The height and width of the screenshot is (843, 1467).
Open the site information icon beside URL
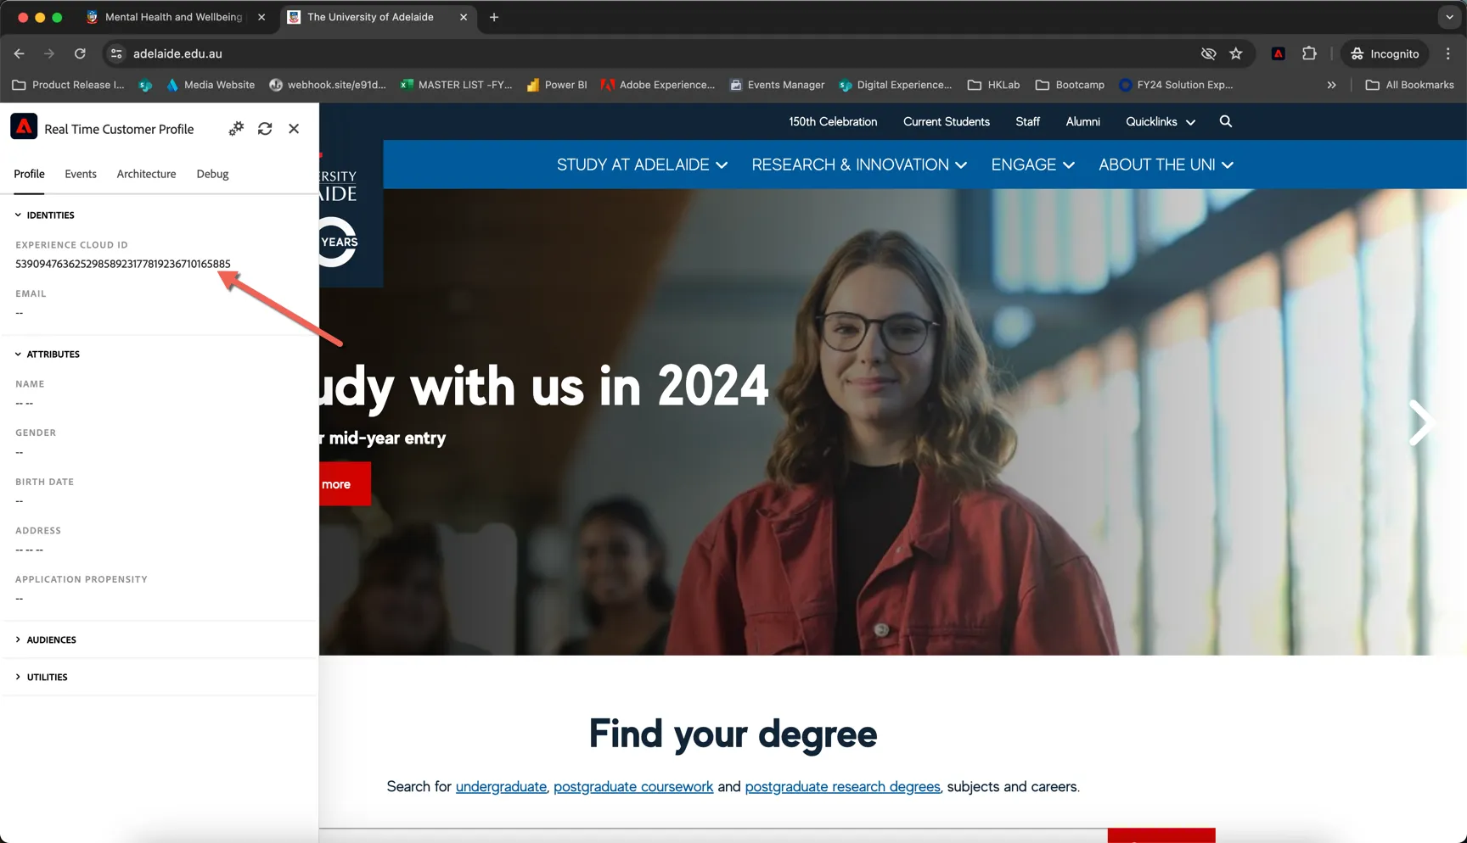click(x=116, y=53)
